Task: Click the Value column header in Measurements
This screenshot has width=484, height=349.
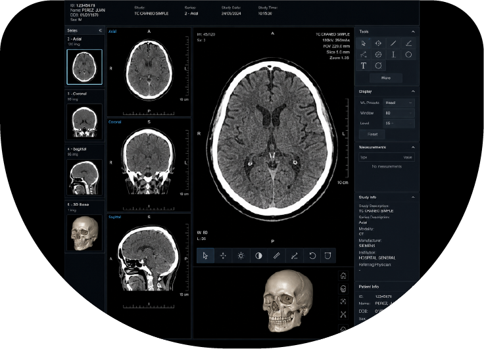Action: 408,157
